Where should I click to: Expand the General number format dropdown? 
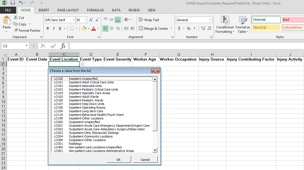tap(210, 20)
